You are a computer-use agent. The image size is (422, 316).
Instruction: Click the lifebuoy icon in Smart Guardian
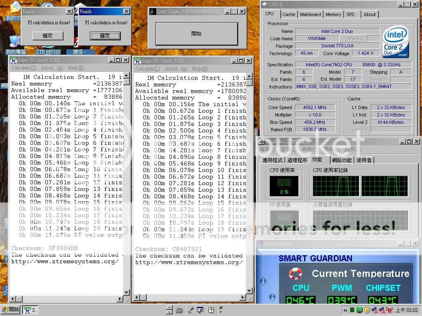(x=295, y=274)
